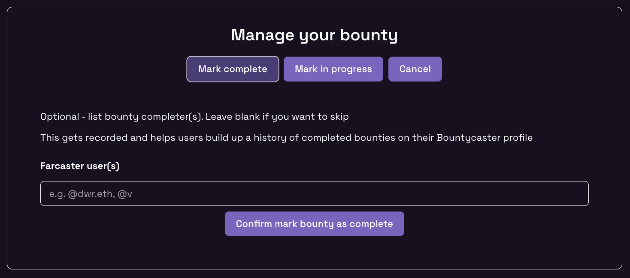Focus the Farcaster user(s) input field
This screenshot has width=630, height=278.
[x=314, y=193]
